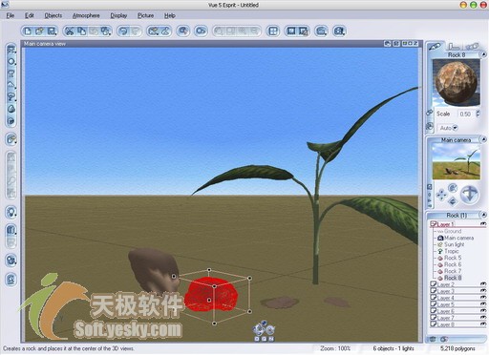The image size is (489, 355).
Task: Click the Save scene floppy icon
Action: [52, 31]
